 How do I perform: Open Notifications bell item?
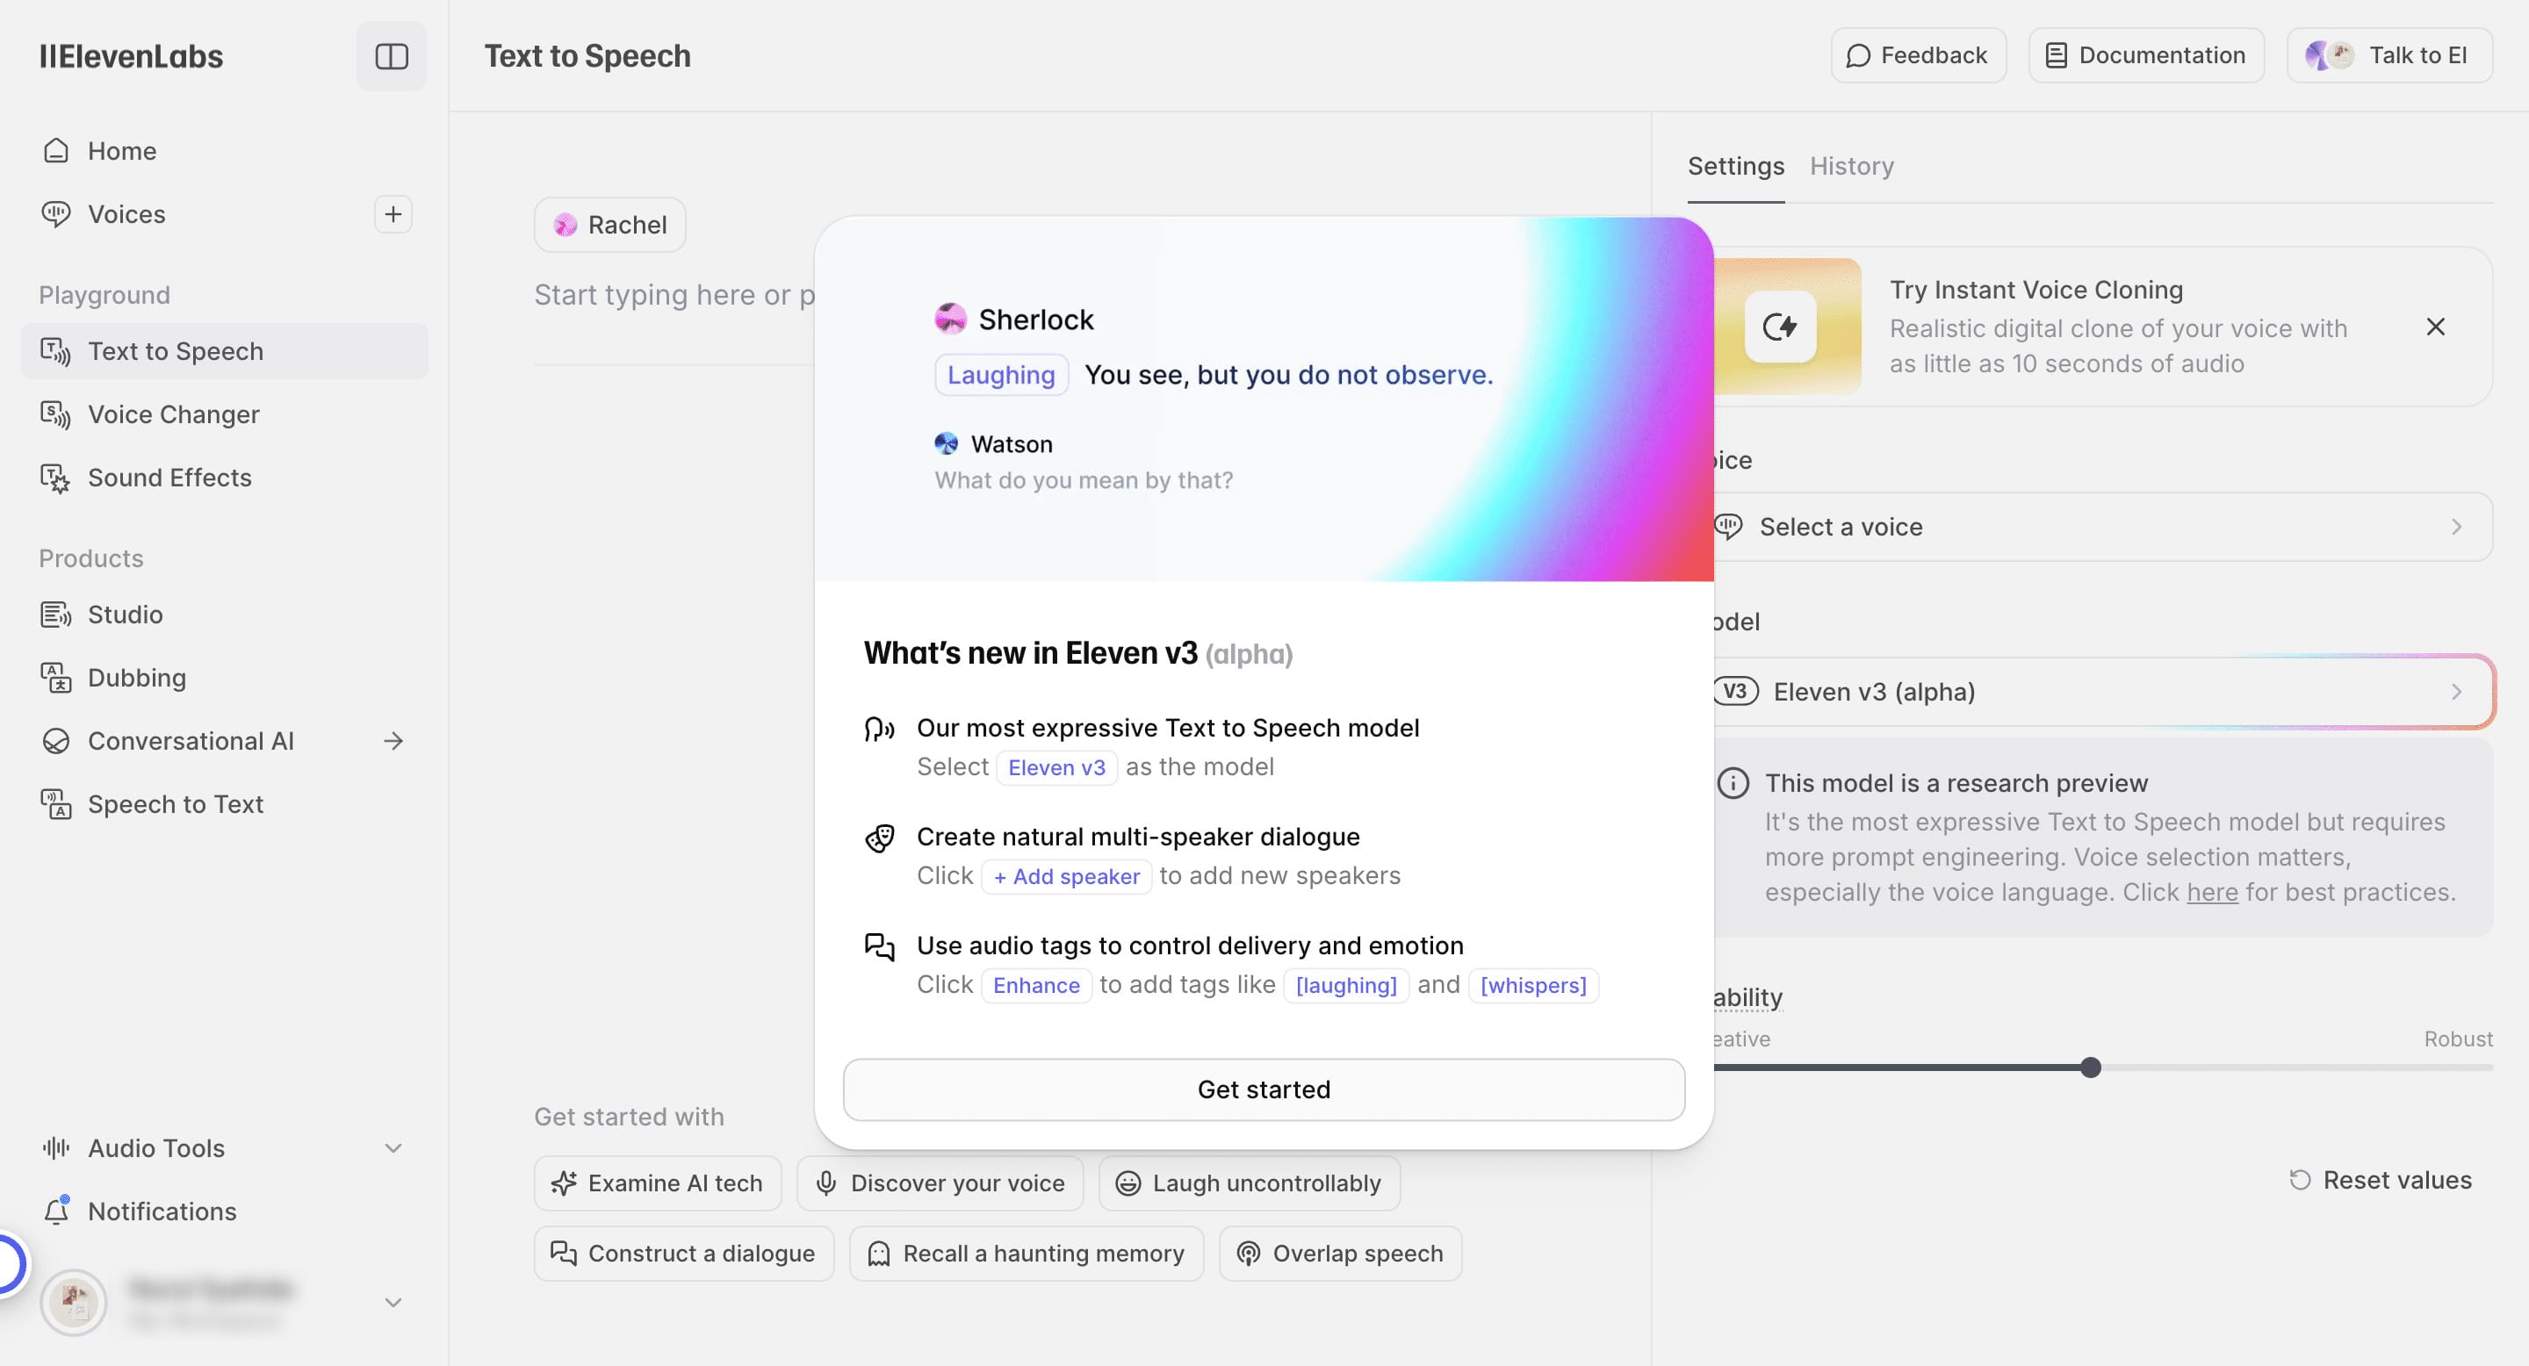pos(162,1211)
